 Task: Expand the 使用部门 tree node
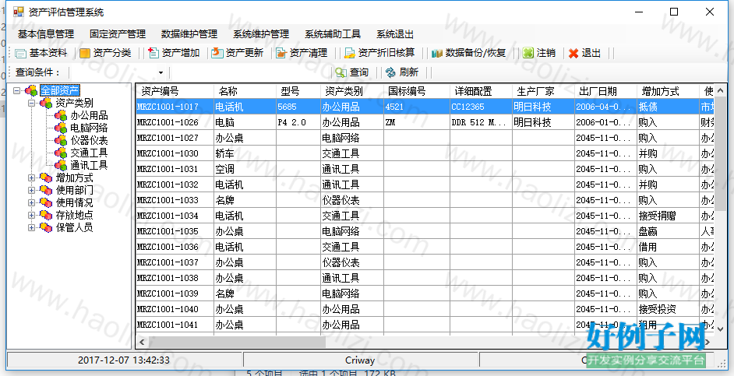31,191
